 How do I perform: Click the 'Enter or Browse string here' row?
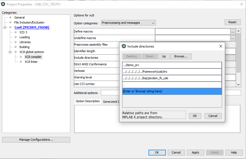[x=172, y=91]
